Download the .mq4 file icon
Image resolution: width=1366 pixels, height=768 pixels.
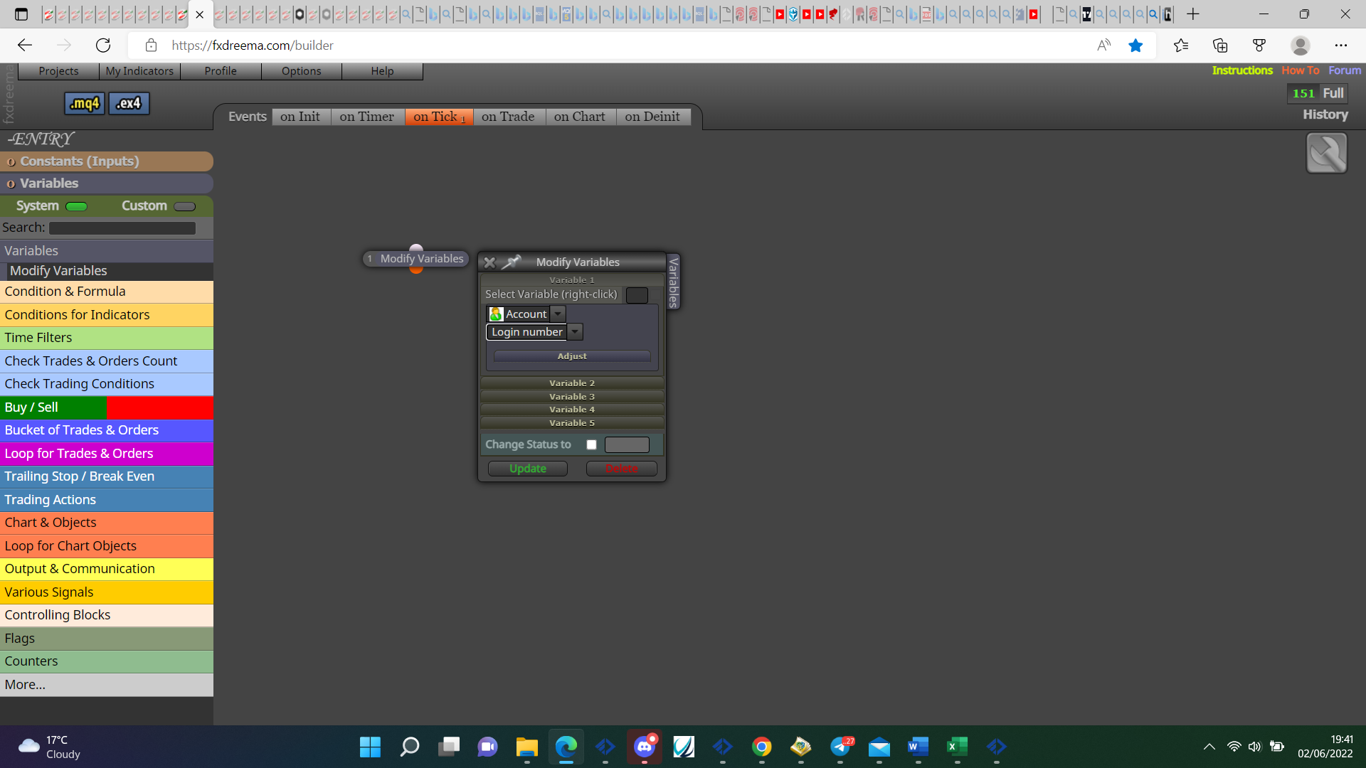(85, 104)
